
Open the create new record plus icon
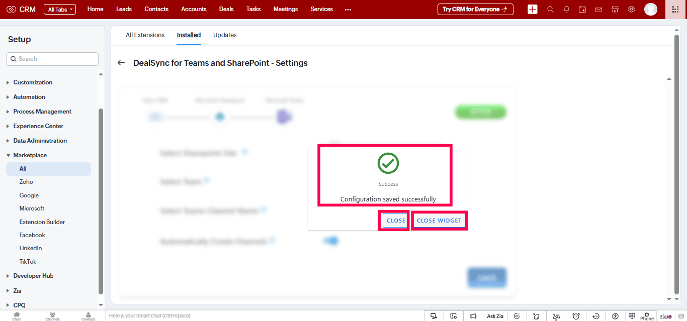pos(533,9)
